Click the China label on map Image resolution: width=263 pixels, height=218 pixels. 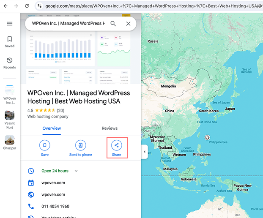click(170, 111)
